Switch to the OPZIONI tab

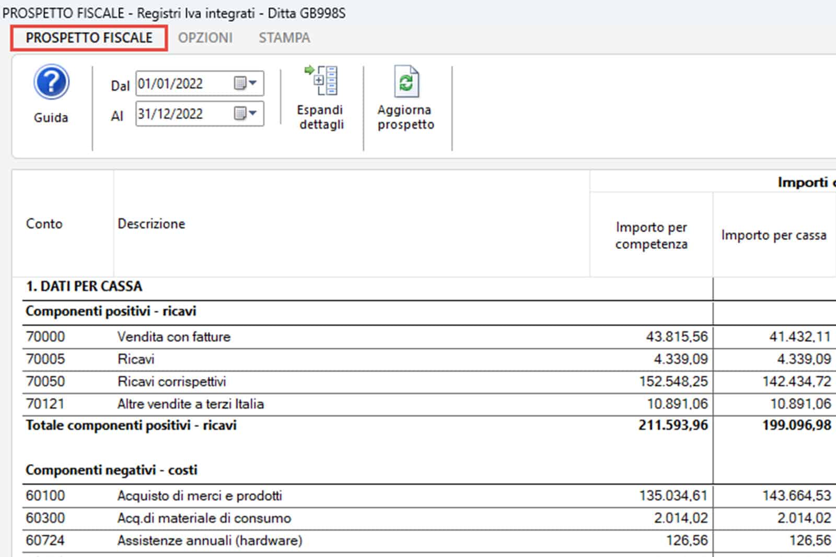click(205, 38)
